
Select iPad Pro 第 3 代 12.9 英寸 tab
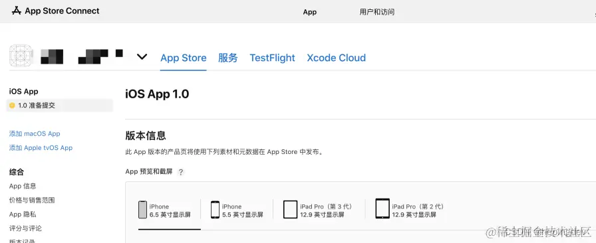click(318, 210)
